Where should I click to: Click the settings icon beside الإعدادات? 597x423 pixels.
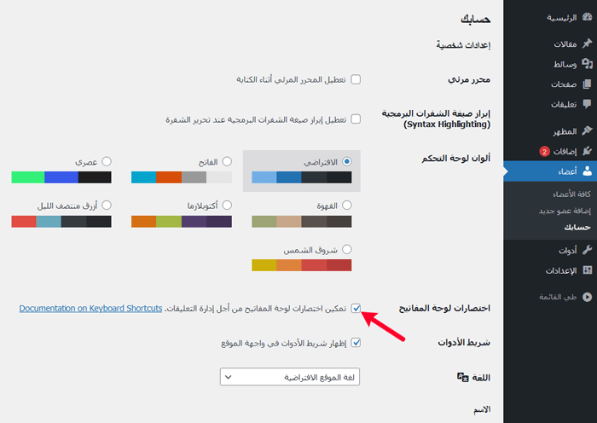588,270
